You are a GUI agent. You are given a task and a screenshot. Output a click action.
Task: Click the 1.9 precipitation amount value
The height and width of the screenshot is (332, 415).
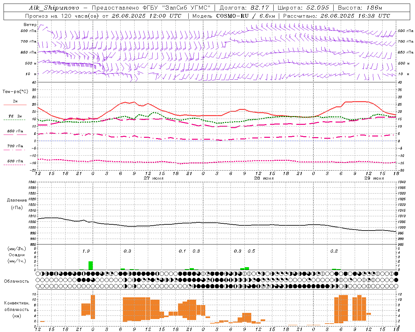click(86, 251)
